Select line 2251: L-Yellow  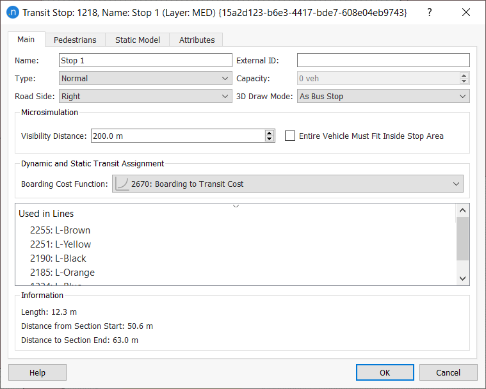[60, 244]
